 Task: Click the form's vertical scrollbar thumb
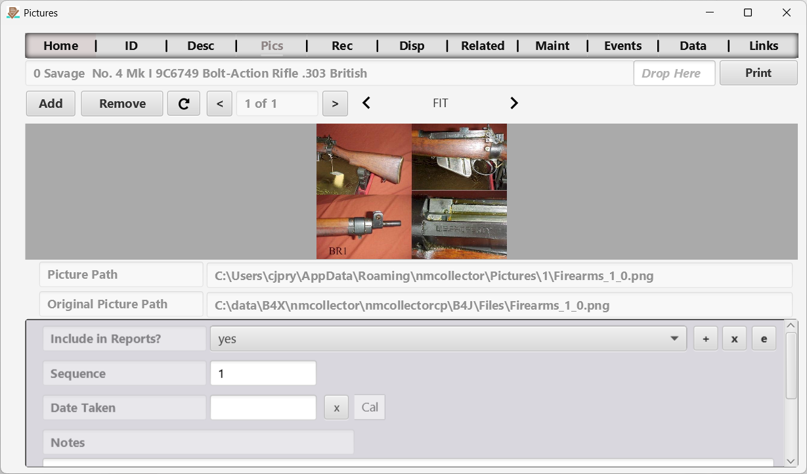tap(791, 365)
